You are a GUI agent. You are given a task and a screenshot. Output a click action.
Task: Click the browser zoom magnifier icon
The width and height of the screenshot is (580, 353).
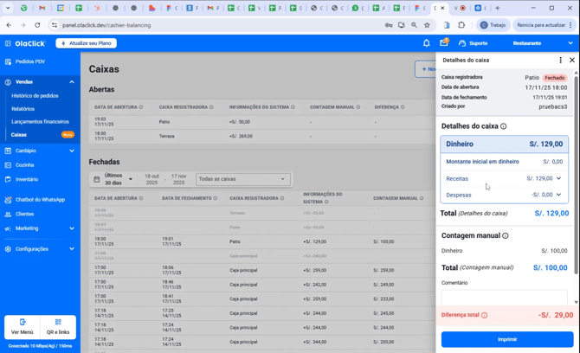tap(414, 25)
